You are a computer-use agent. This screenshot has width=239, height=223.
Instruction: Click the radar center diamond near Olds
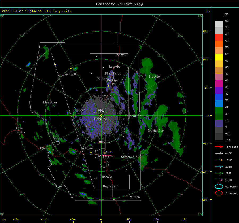tap(101, 115)
